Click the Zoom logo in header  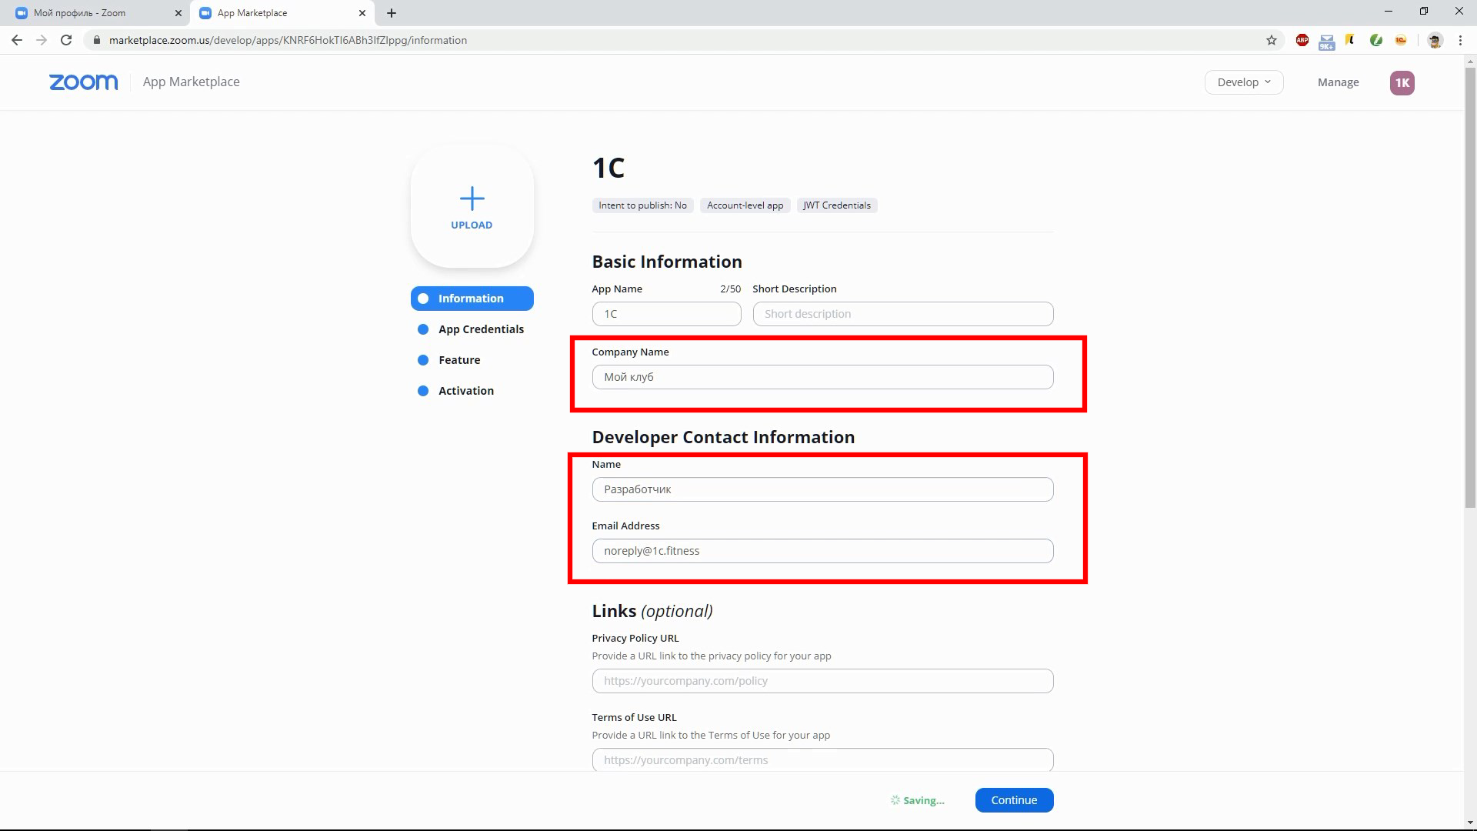[84, 82]
